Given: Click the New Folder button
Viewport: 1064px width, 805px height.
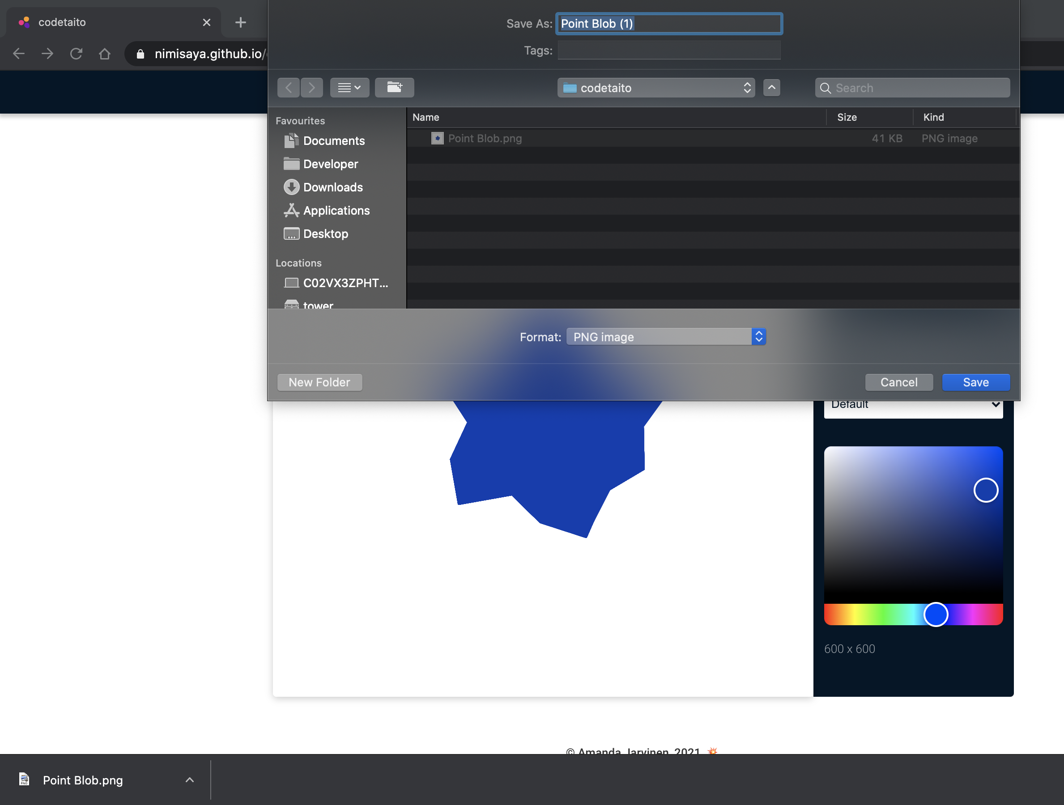Looking at the screenshot, I should (319, 382).
